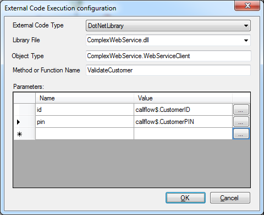The image size is (264, 215).
Task: Open expression editor for pin row
Action: (241, 122)
